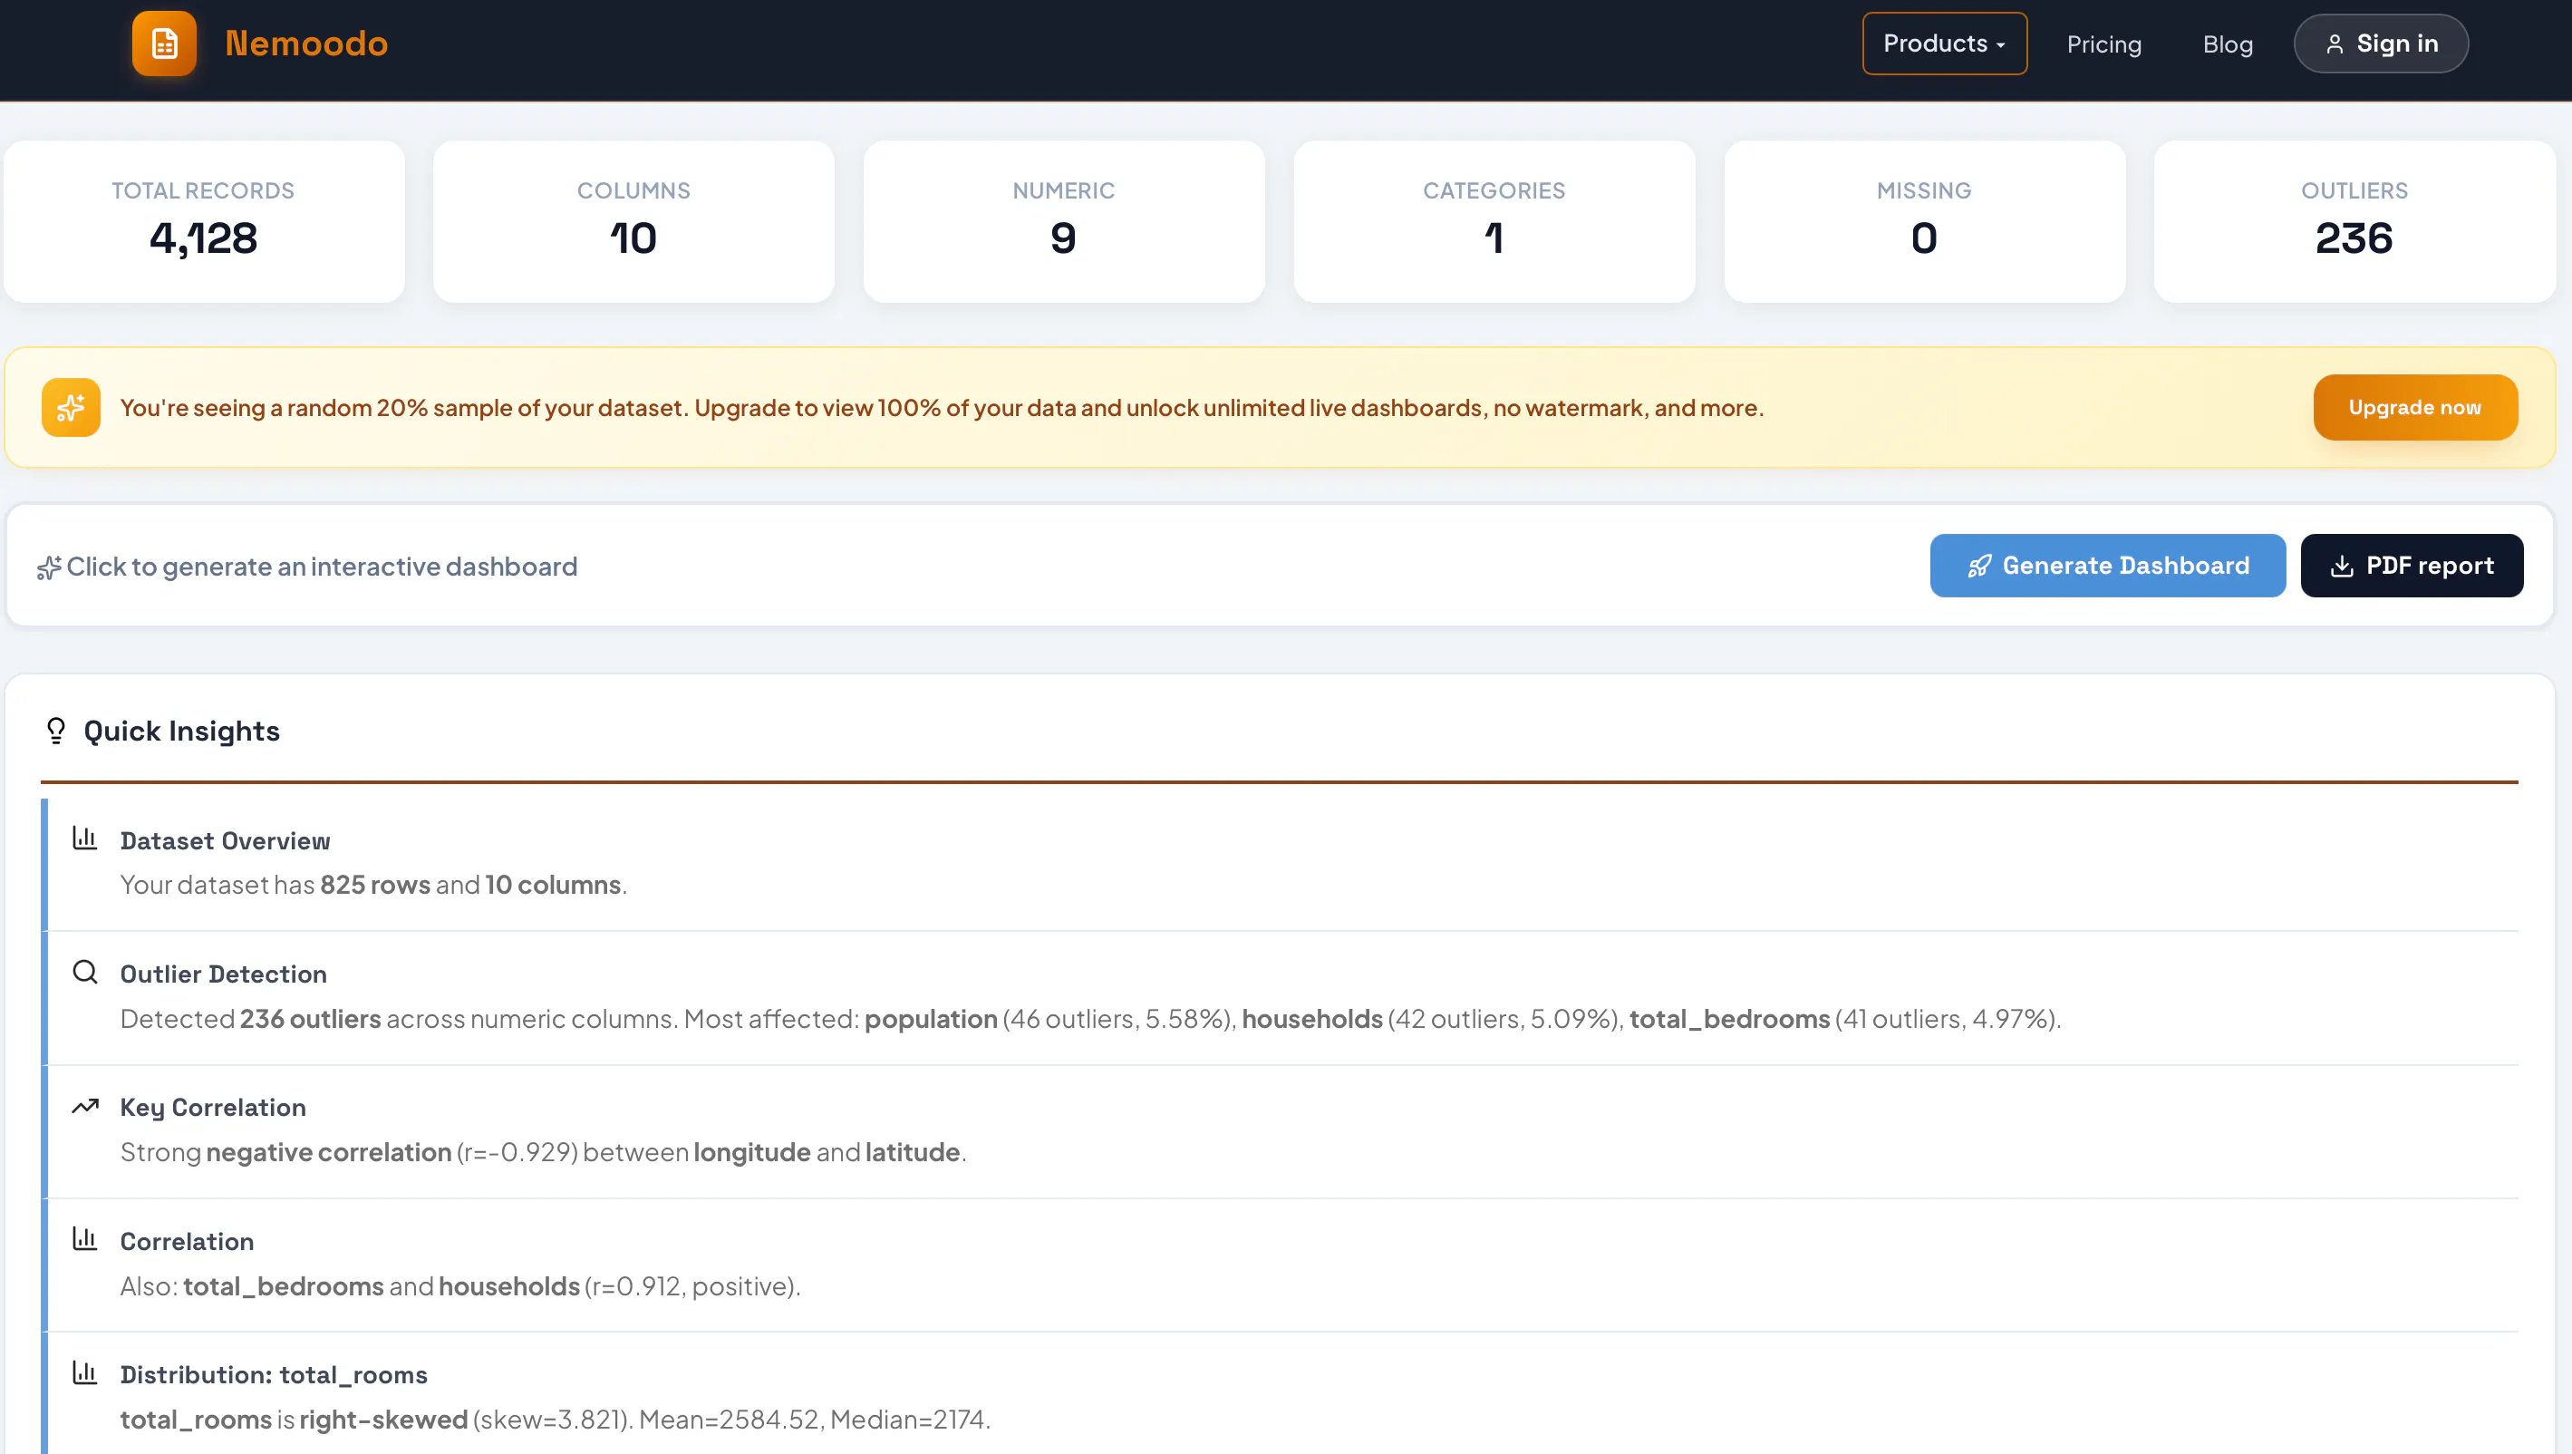Click the trending arrow icon beside Key Correlation
The width and height of the screenshot is (2572, 1454).
click(x=85, y=1106)
